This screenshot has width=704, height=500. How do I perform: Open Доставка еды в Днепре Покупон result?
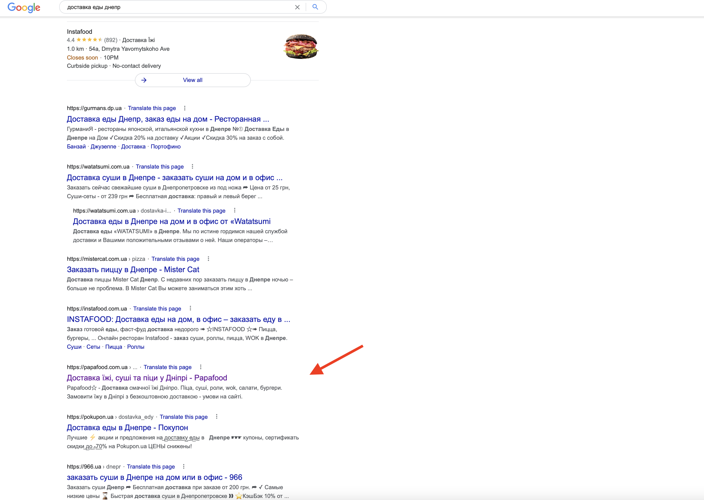127,427
